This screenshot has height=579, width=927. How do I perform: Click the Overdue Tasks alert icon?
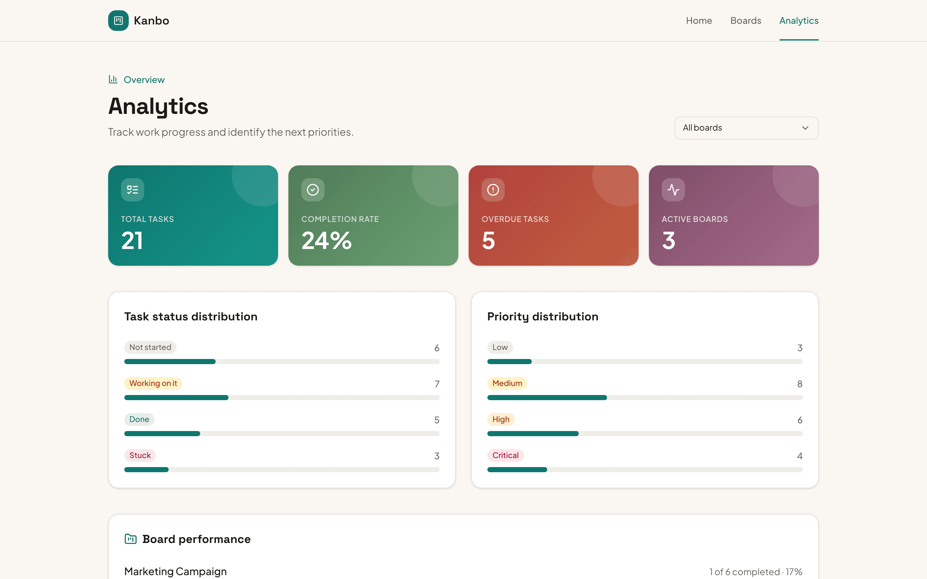(493, 189)
